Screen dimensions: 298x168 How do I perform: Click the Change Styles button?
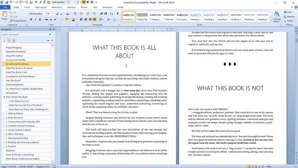(277, 17)
